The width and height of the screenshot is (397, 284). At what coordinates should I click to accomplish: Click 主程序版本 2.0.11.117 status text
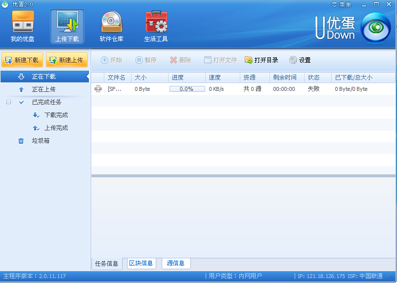pyautogui.click(x=35, y=276)
